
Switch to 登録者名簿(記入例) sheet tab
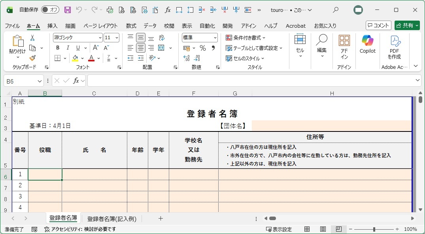point(111,218)
